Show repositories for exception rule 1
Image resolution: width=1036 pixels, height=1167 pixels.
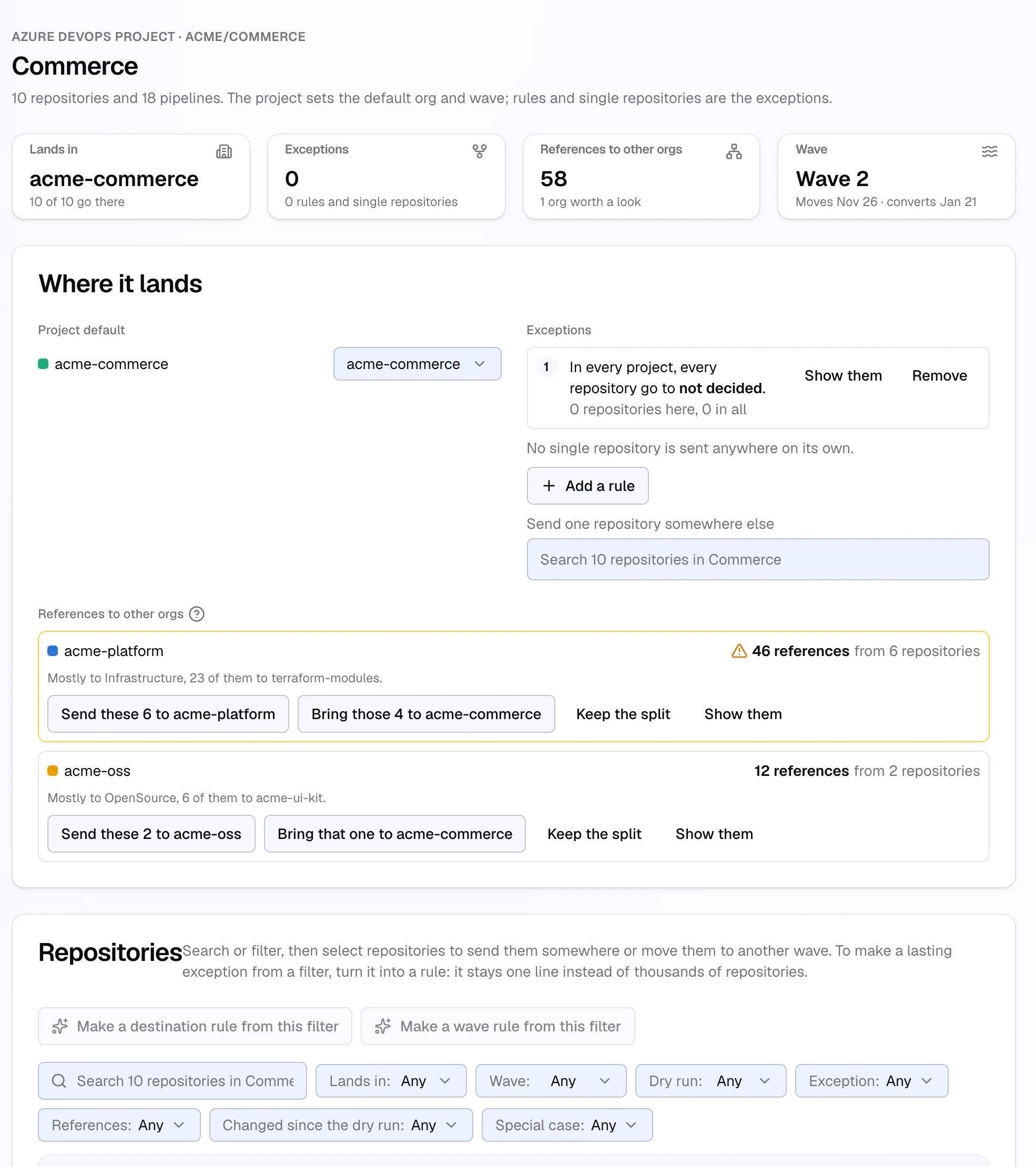[x=843, y=376]
